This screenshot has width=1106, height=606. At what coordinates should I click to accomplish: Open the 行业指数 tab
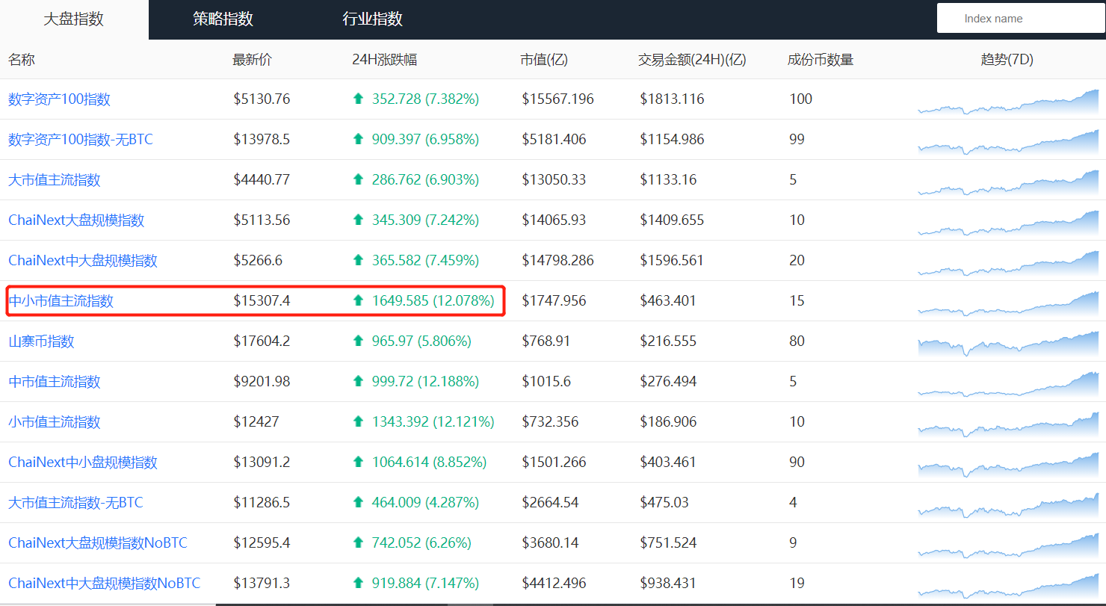pyautogui.click(x=372, y=19)
